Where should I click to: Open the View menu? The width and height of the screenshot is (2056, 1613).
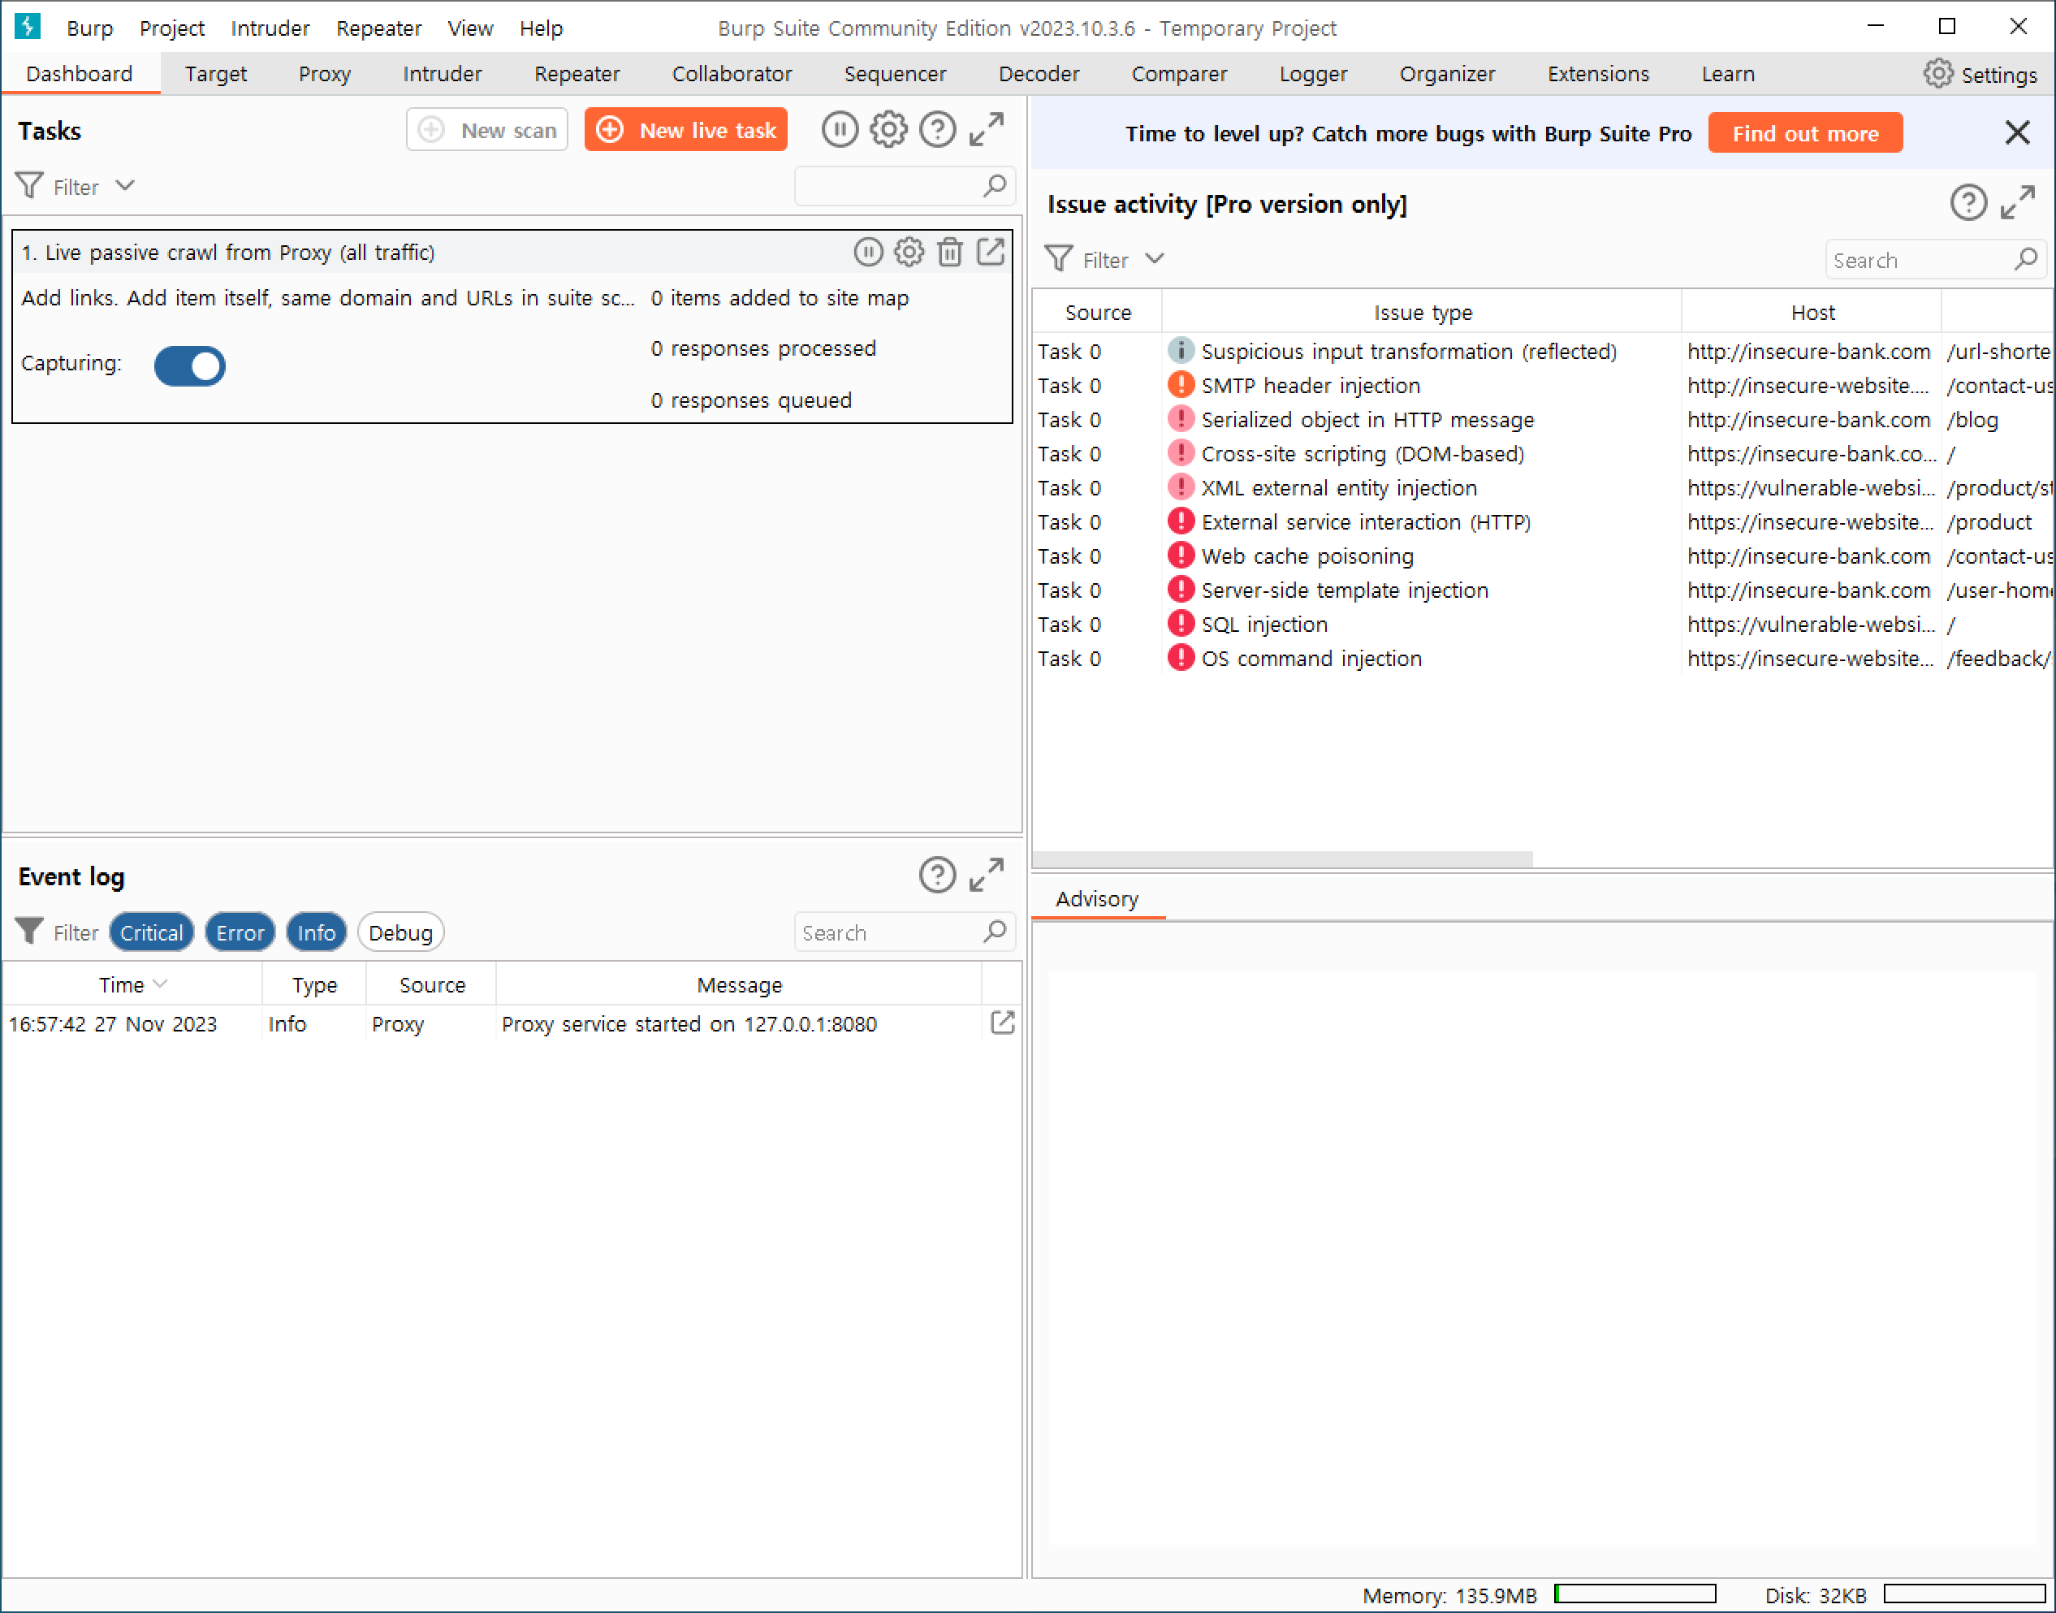pyautogui.click(x=470, y=28)
